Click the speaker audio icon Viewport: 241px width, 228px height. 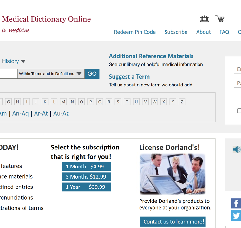click(237, 149)
